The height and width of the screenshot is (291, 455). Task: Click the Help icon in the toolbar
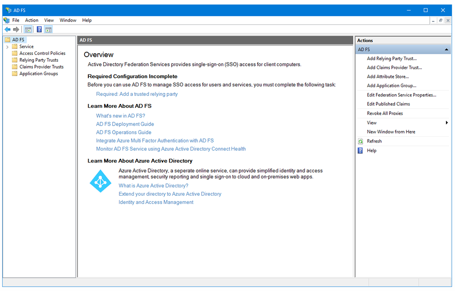[39, 29]
